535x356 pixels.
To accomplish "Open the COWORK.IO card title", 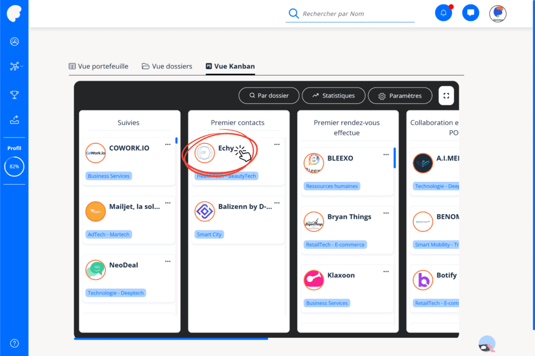I will coord(129,148).
